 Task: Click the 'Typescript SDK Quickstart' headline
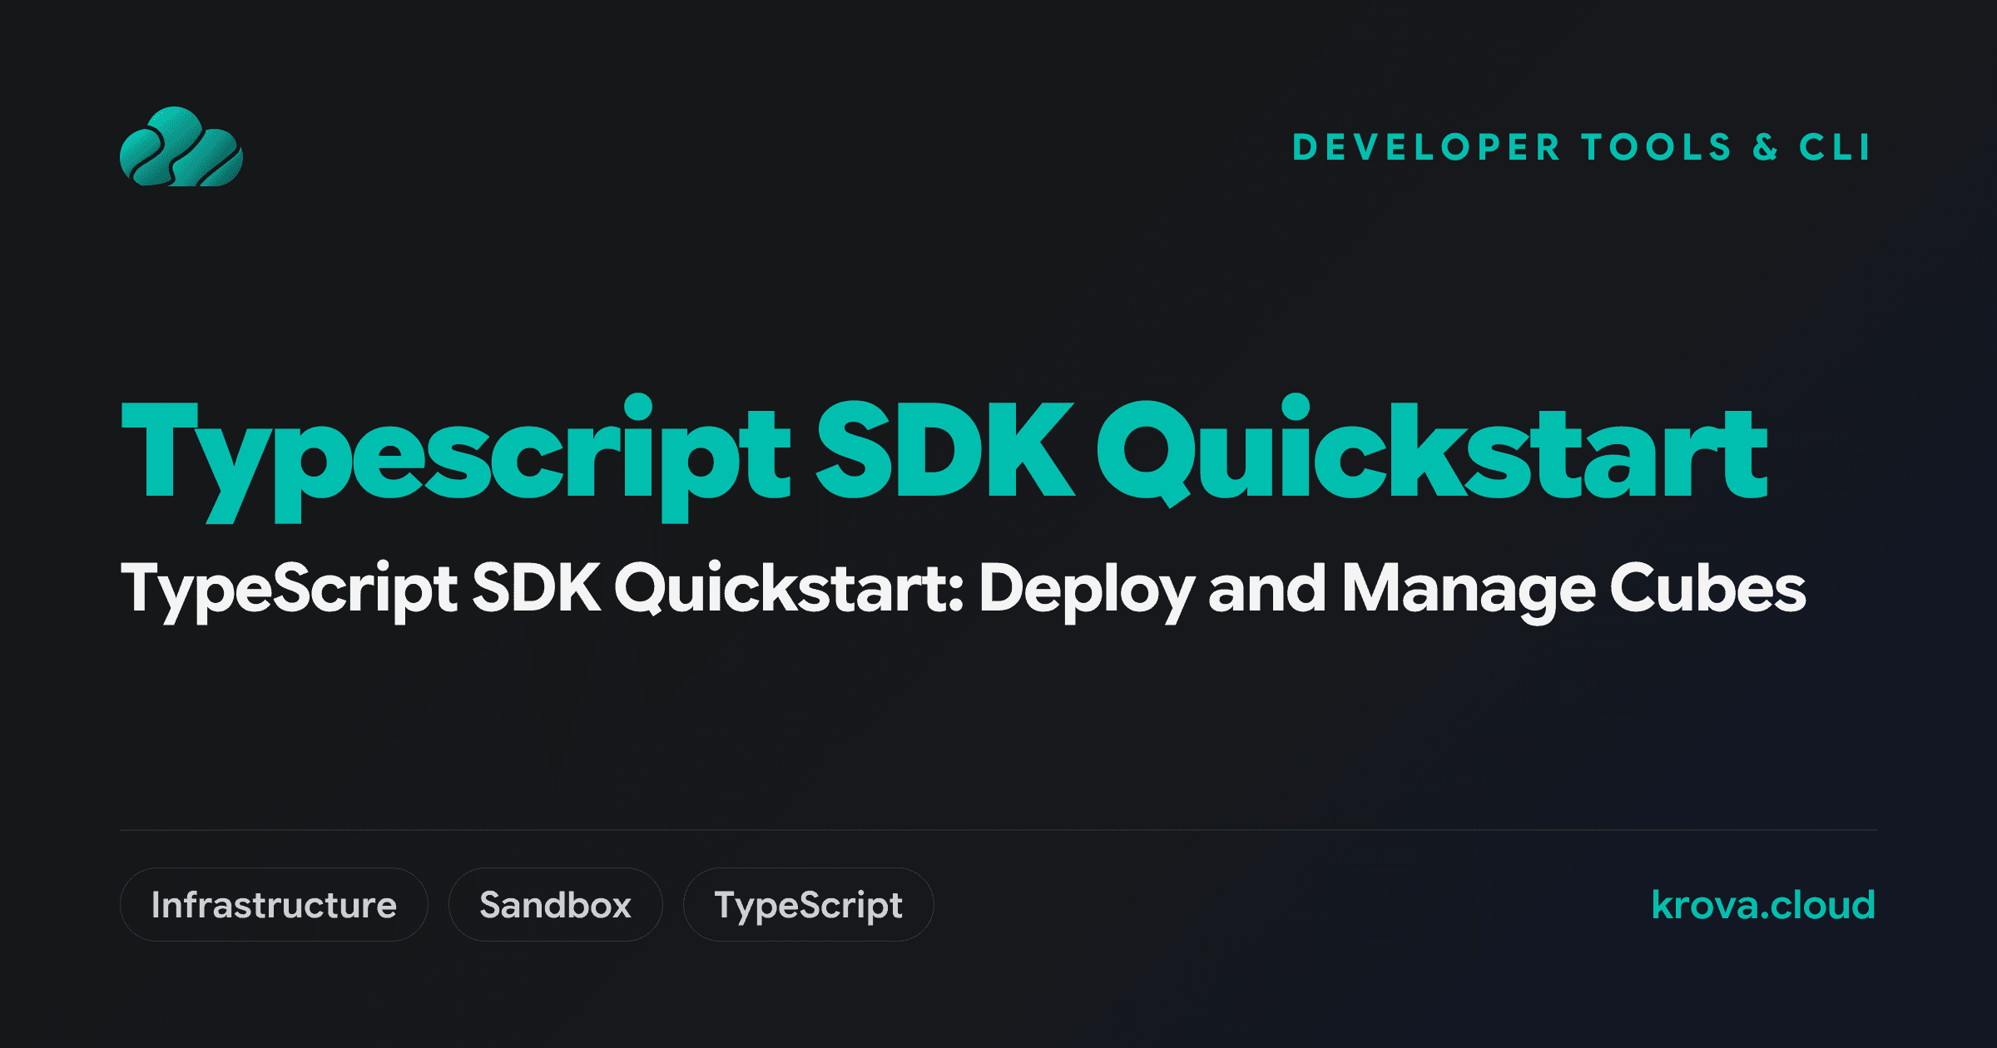(944, 457)
